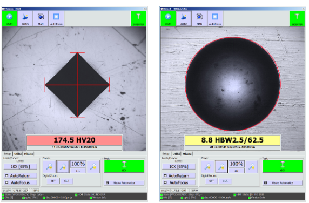Open the 100% zoom level box in Vickers window

tap(78, 164)
